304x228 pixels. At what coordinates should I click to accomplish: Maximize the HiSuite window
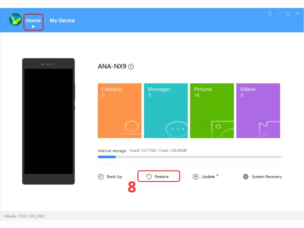tap(288, 14)
